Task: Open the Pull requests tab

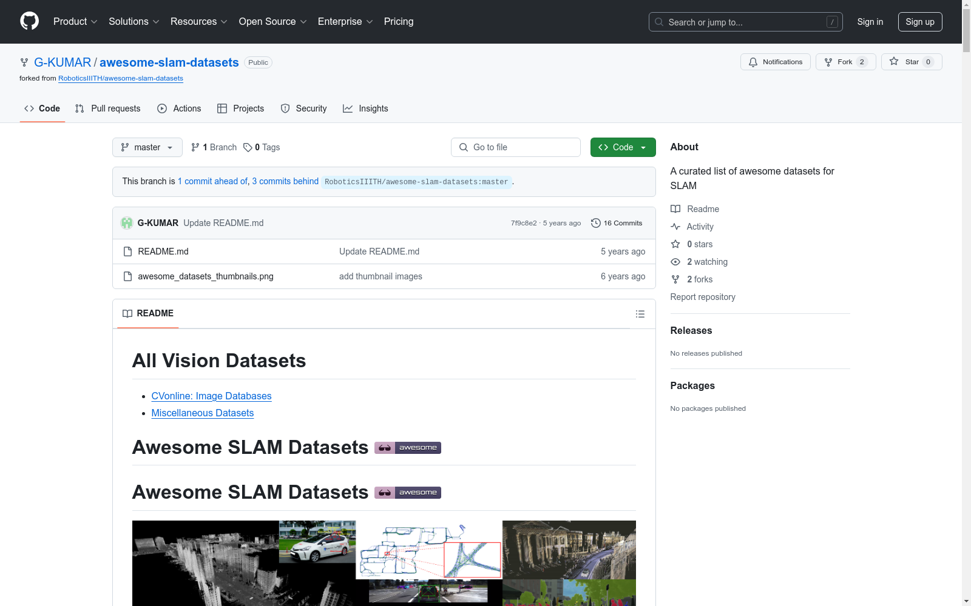Action: [x=107, y=108]
